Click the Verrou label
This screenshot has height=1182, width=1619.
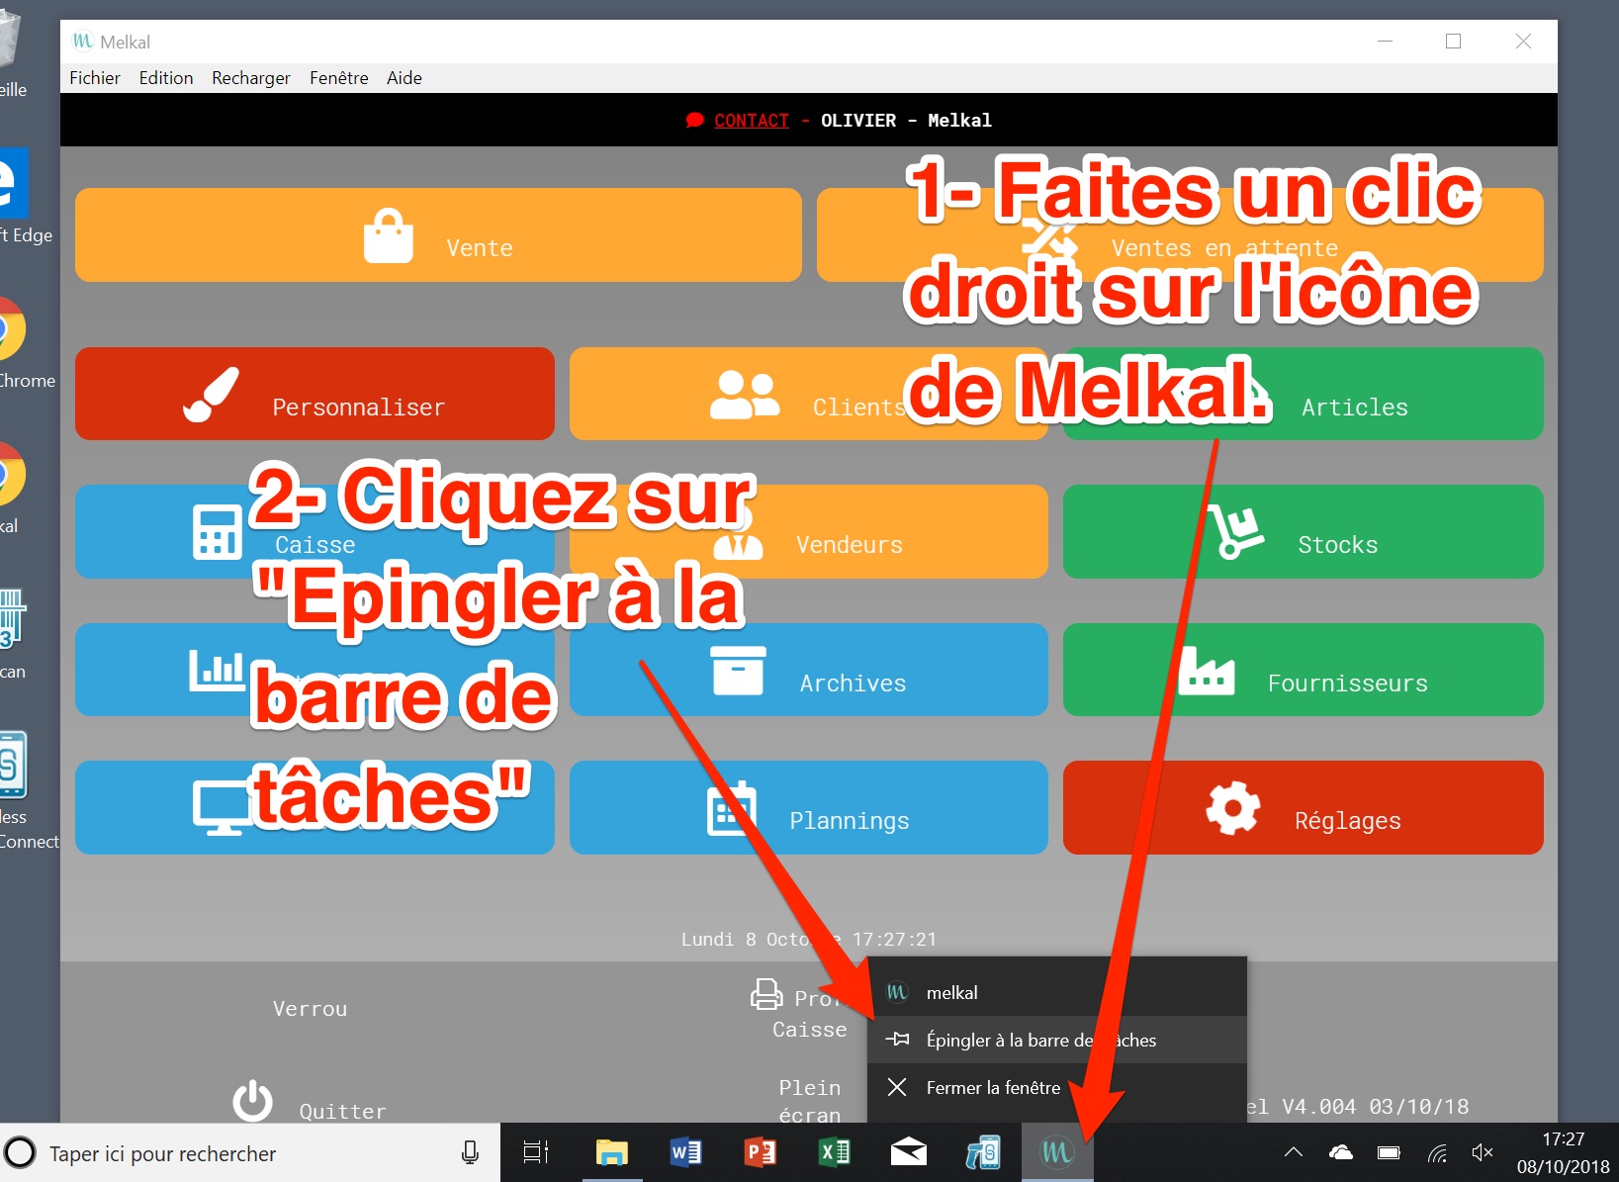(x=310, y=1009)
